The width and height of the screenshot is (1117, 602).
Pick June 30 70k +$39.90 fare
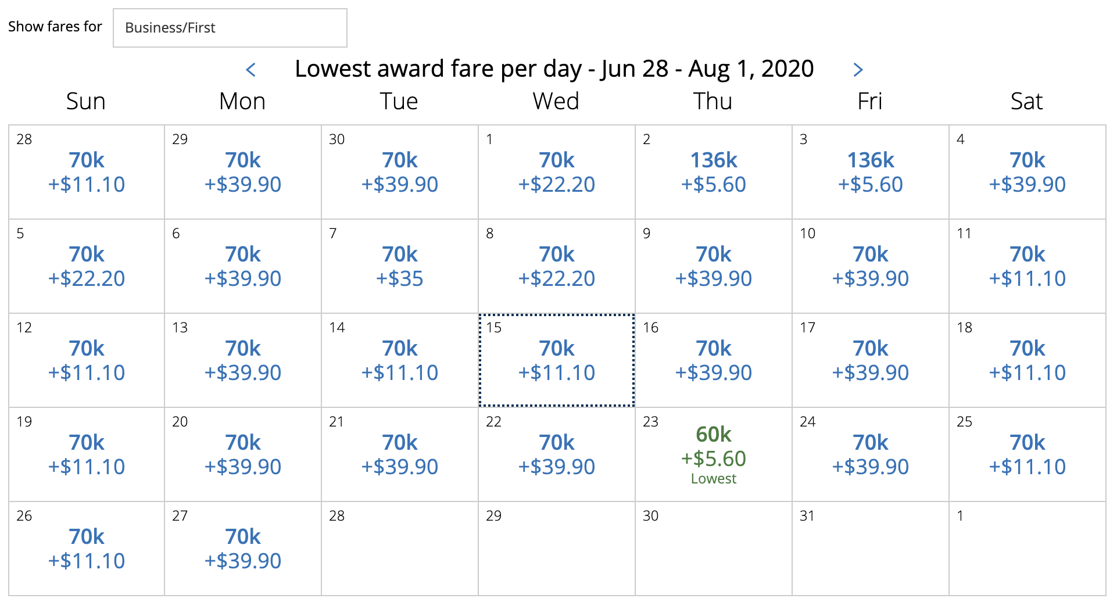tap(400, 172)
